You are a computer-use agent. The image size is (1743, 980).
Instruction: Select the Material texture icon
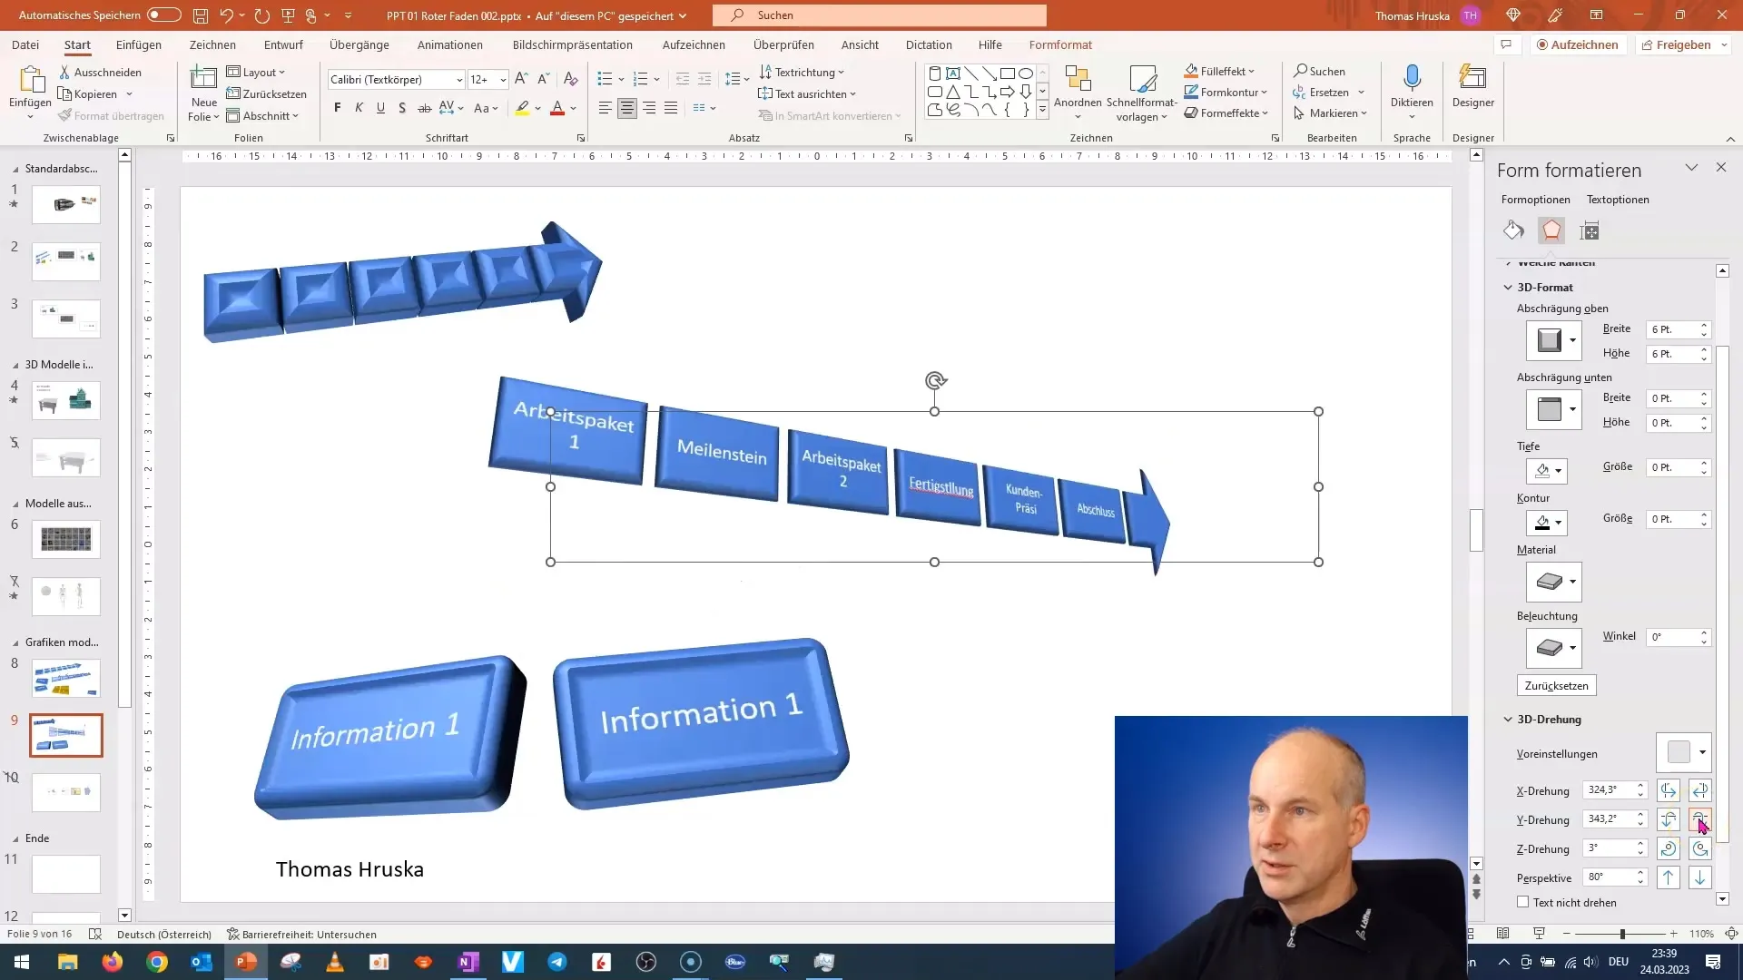[1552, 583]
